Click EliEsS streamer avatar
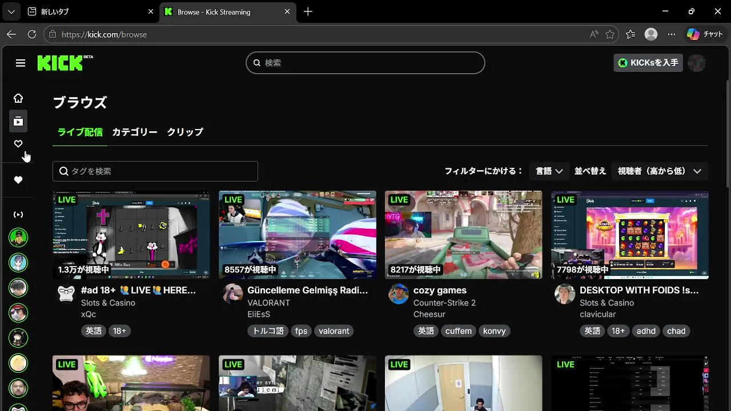 pos(233,294)
